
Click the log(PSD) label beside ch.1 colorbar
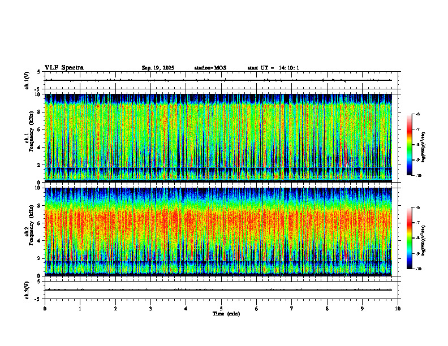pos(424,148)
